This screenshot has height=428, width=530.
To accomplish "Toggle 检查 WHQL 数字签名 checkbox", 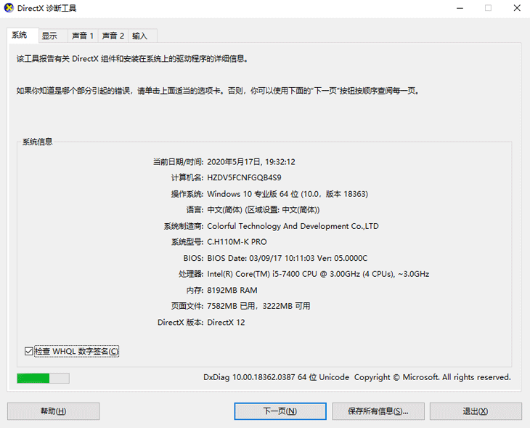I will pyautogui.click(x=72, y=351).
